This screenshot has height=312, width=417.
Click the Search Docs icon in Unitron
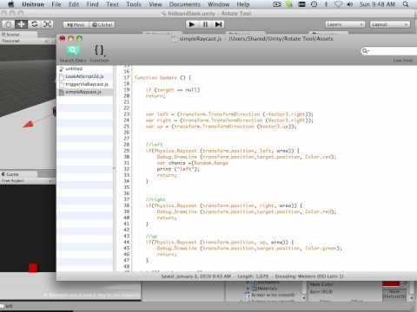[73, 51]
